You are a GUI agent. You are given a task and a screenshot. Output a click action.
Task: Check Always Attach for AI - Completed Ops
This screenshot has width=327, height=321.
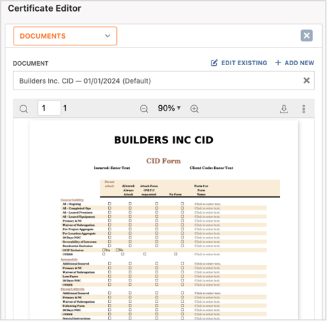click(130, 208)
